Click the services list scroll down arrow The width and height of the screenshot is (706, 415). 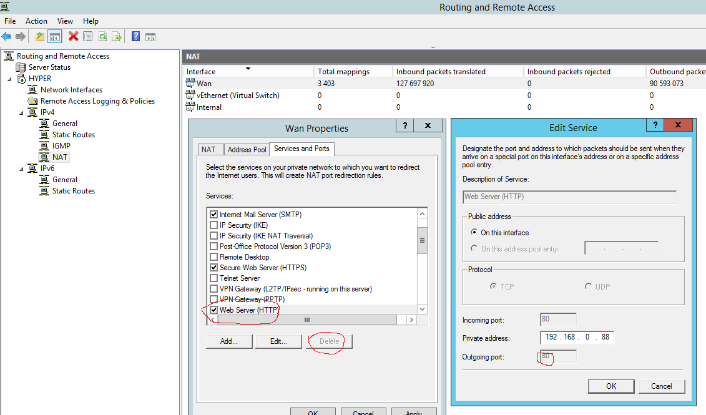coord(422,309)
